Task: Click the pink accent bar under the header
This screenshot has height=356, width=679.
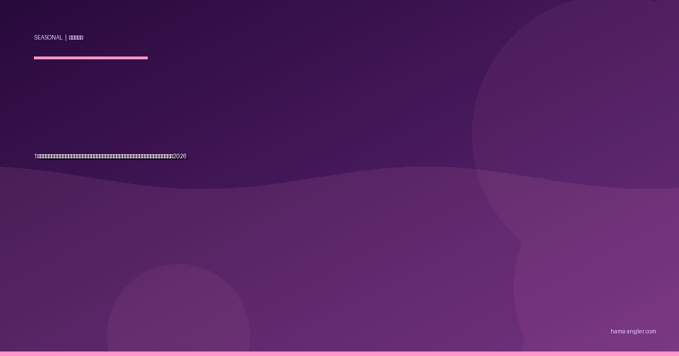Action: click(x=91, y=58)
